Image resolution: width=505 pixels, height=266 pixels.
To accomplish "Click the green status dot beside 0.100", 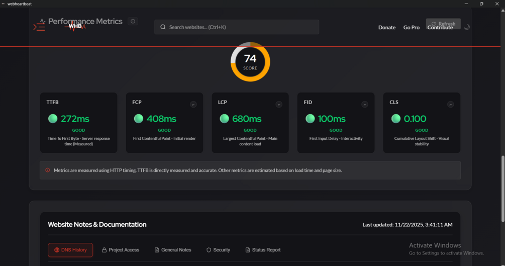I will point(396,119).
